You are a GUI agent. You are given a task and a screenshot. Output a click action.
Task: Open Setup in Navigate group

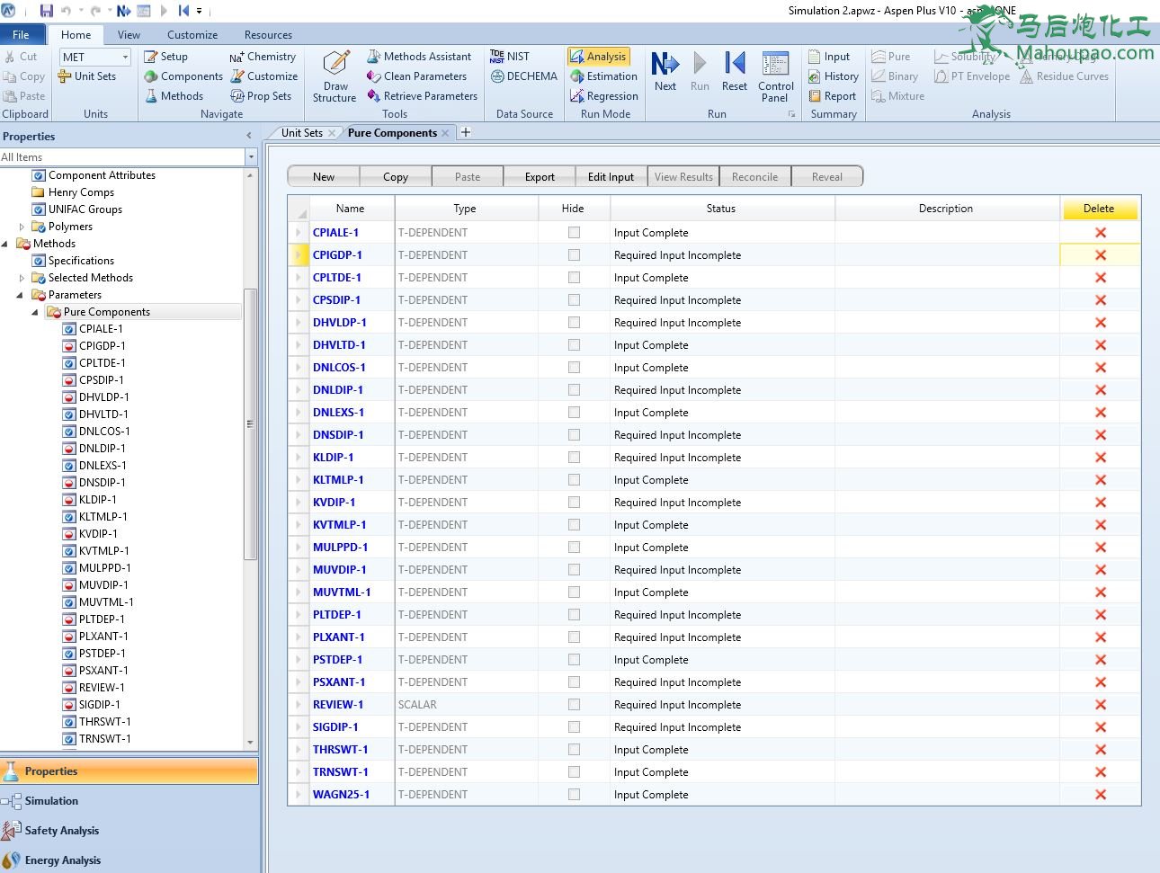tap(166, 57)
